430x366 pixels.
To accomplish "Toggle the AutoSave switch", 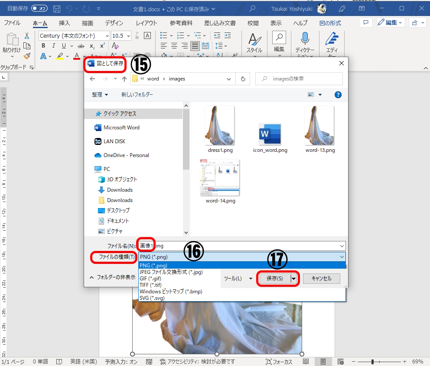I will click(x=39, y=9).
